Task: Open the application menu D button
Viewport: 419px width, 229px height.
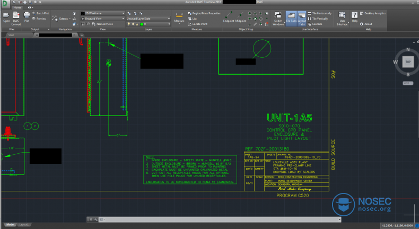Action: 5,4
